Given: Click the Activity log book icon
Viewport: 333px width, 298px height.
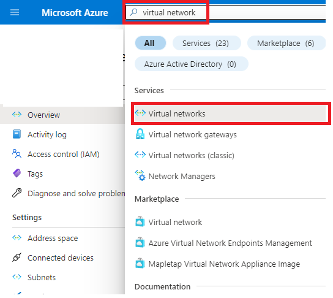Looking at the screenshot, I should pos(17,134).
